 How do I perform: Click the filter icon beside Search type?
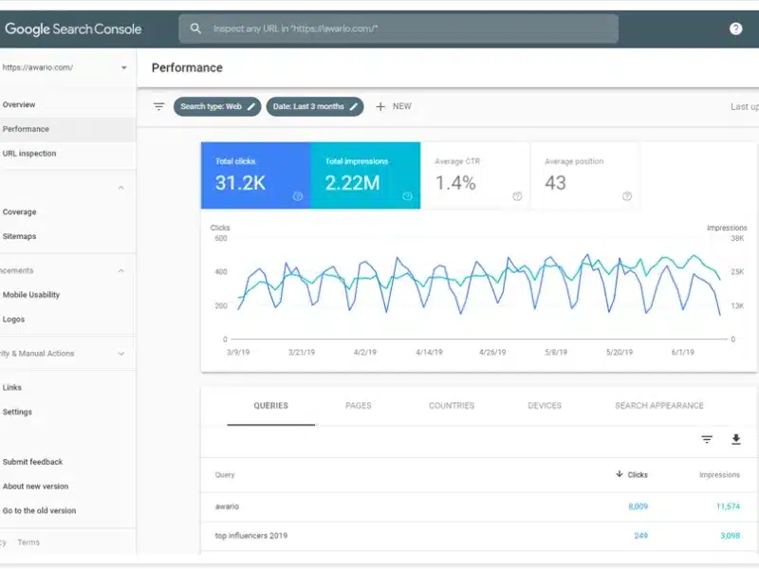coord(158,106)
